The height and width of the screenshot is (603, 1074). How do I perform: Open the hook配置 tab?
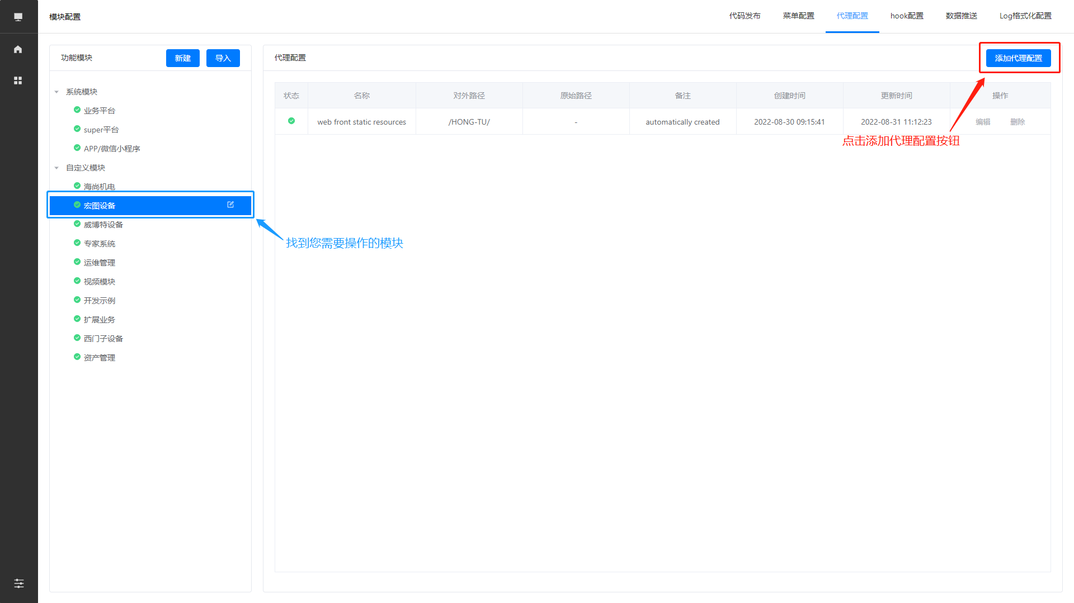coord(907,16)
